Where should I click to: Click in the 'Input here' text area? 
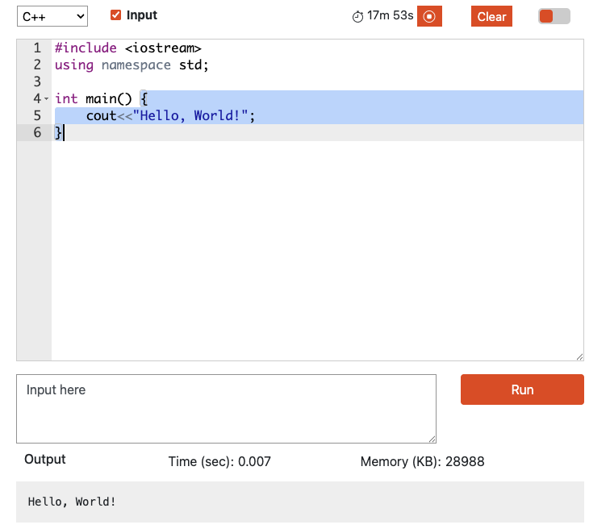(226, 409)
